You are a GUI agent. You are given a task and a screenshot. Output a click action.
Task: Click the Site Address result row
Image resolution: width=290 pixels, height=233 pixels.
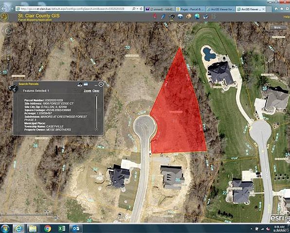pyautogui.click(x=49, y=103)
